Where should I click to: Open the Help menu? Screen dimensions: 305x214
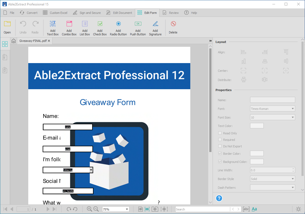click(191, 13)
